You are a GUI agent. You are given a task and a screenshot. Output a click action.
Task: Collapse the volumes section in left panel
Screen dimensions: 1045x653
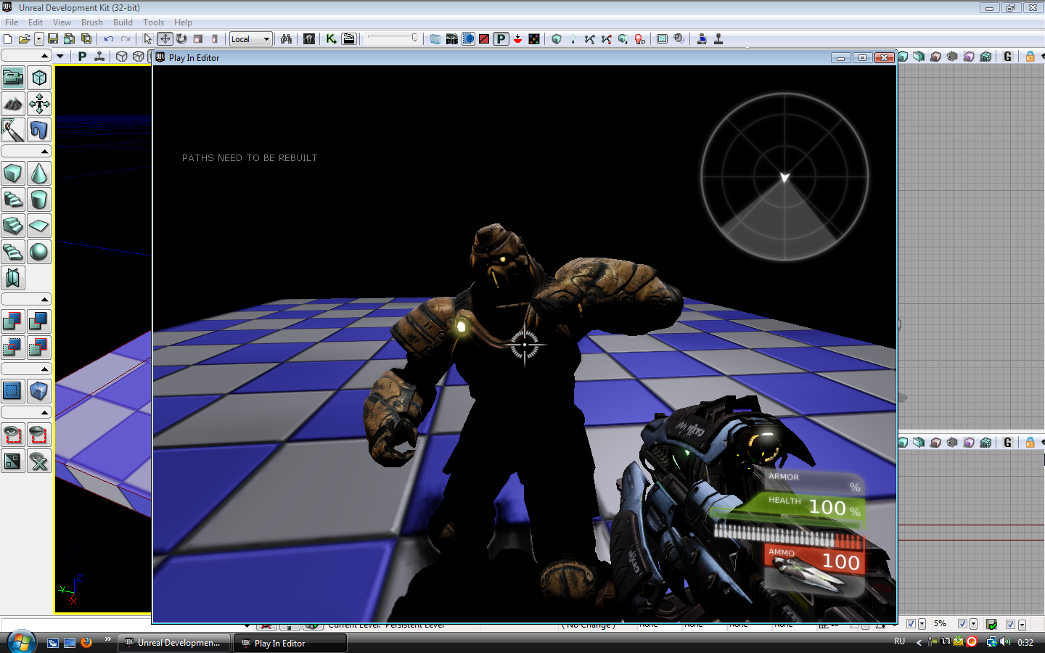26,369
